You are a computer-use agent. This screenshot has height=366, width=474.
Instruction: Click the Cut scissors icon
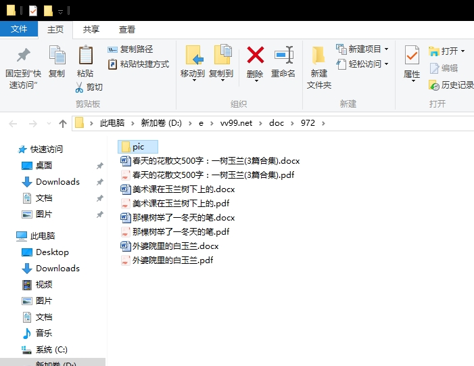pos(79,87)
